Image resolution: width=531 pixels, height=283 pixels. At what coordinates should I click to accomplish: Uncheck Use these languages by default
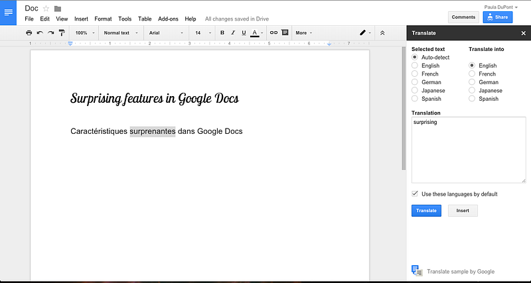click(x=415, y=194)
